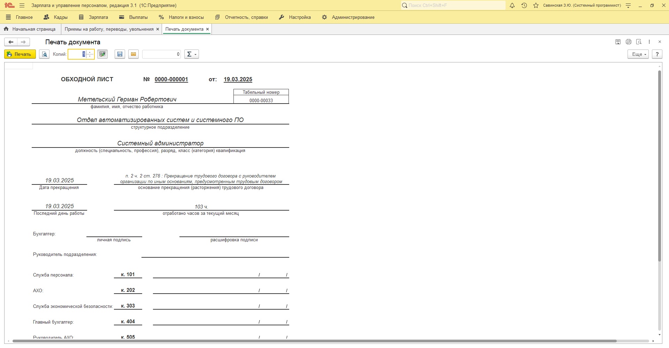Open the Администрирование section

tap(348, 17)
